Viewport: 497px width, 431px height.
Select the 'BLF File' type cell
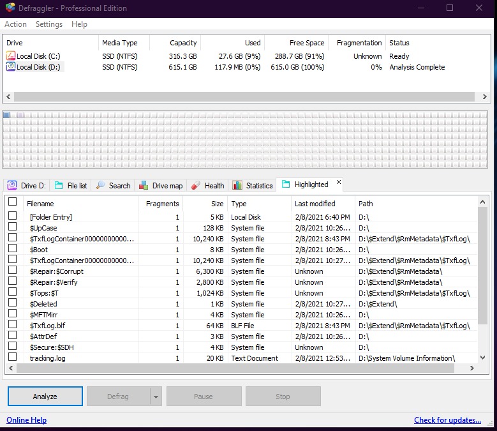242,326
